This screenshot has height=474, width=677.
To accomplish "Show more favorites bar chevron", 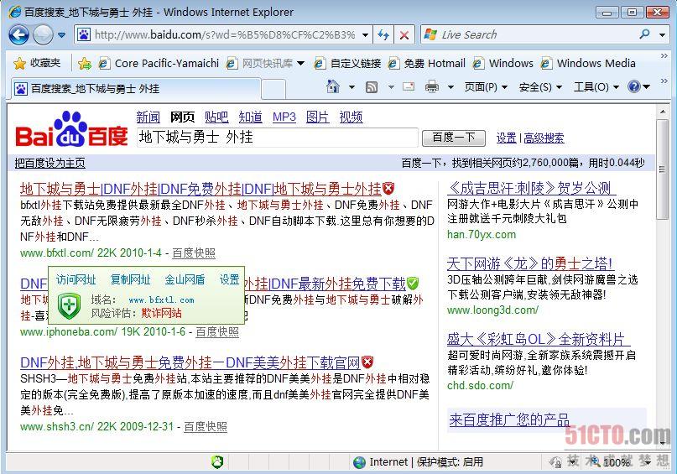I will point(664,56).
